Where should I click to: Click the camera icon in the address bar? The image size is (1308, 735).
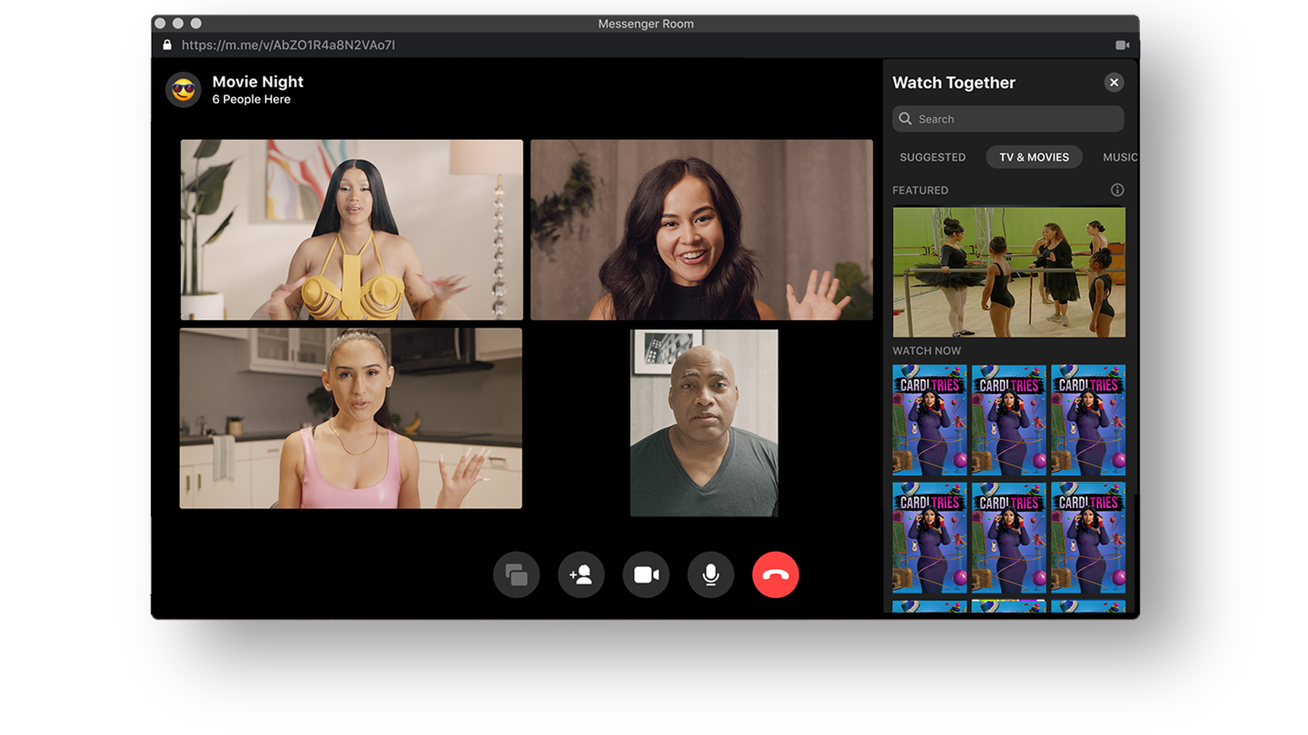[1122, 45]
